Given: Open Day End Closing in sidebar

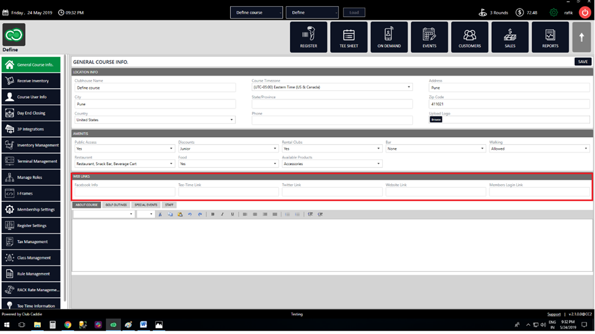Looking at the screenshot, I should point(31,113).
